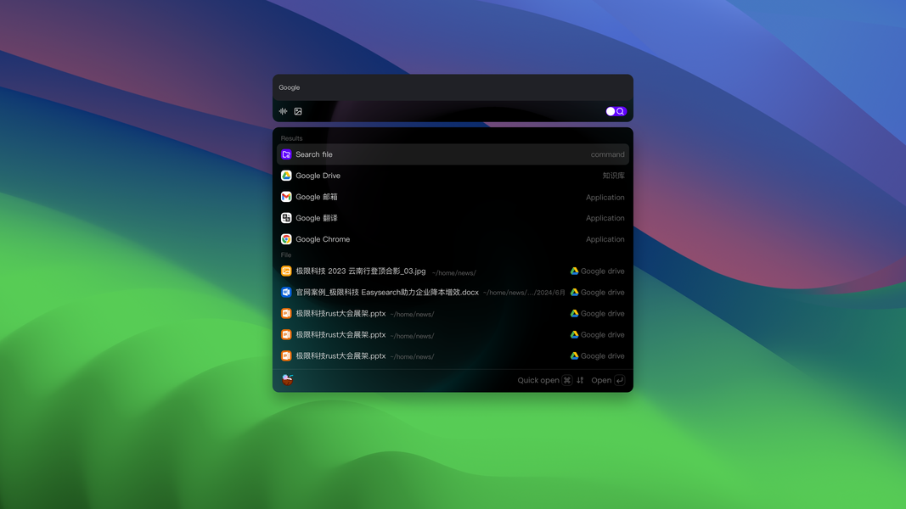Viewport: 906px width, 509px height.
Task: Click the Gmail icon
Action: coord(286,197)
